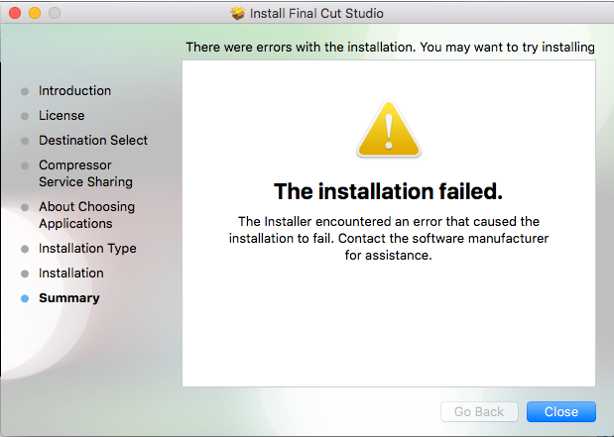Screen dimensions: 614x437
Task: Click the package icon in title bar
Action: point(237,13)
